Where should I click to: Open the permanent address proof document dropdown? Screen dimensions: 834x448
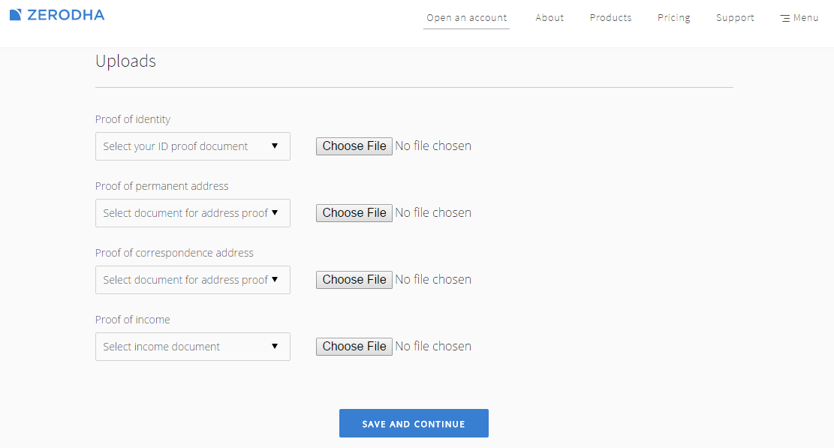(192, 213)
